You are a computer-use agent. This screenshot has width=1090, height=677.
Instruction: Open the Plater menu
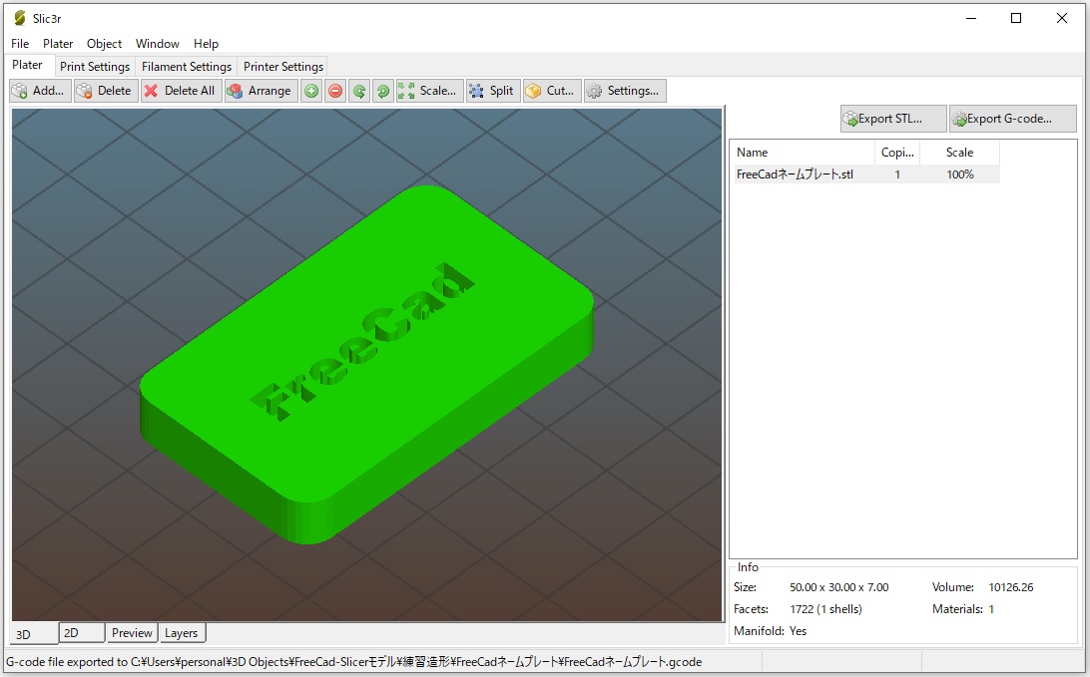[58, 44]
